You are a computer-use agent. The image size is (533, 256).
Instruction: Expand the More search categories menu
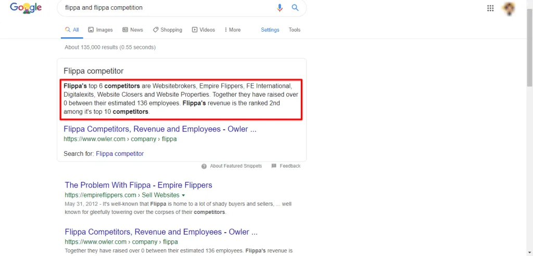[x=233, y=30]
